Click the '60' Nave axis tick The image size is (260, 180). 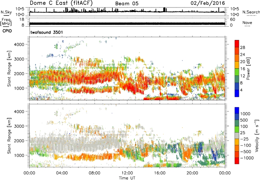(x=233, y=19)
